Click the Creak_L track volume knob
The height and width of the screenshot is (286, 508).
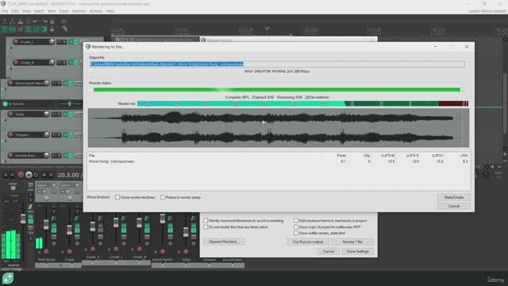[52, 41]
